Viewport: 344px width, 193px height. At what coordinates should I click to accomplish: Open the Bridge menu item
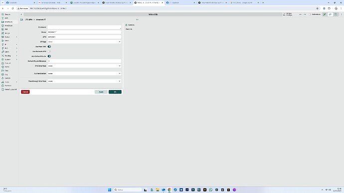tap(7, 33)
